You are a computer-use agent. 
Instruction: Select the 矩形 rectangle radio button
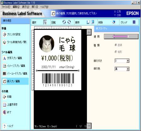pyautogui.click(x=116, y=52)
